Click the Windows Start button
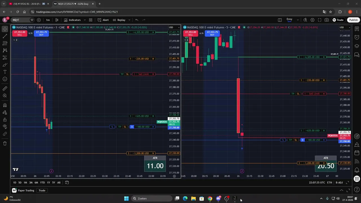This screenshot has width=361, height=203. 126,198
